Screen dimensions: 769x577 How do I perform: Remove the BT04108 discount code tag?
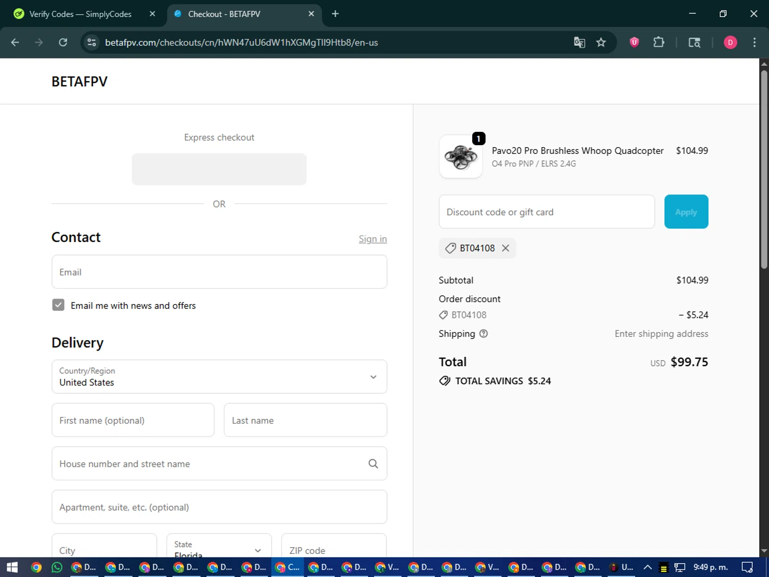point(505,248)
